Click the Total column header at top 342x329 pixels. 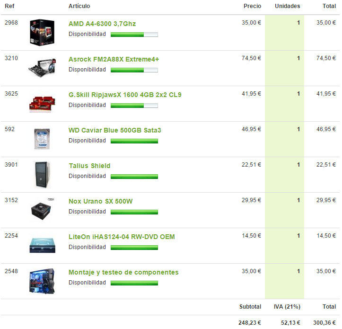pyautogui.click(x=329, y=6)
